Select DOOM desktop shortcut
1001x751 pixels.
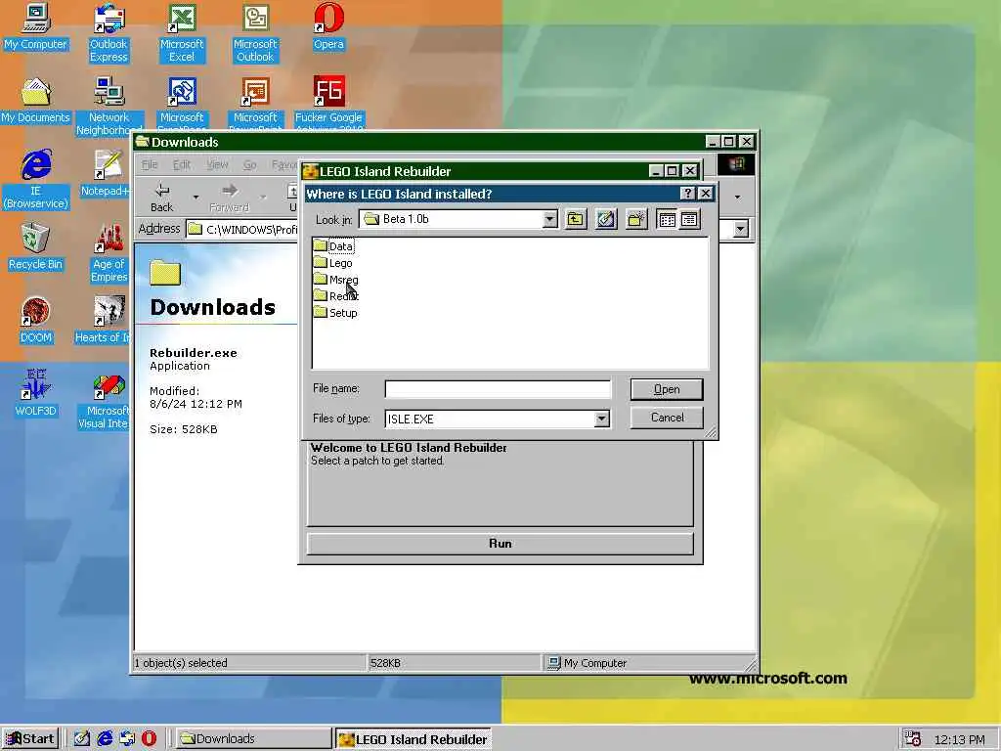(35, 321)
